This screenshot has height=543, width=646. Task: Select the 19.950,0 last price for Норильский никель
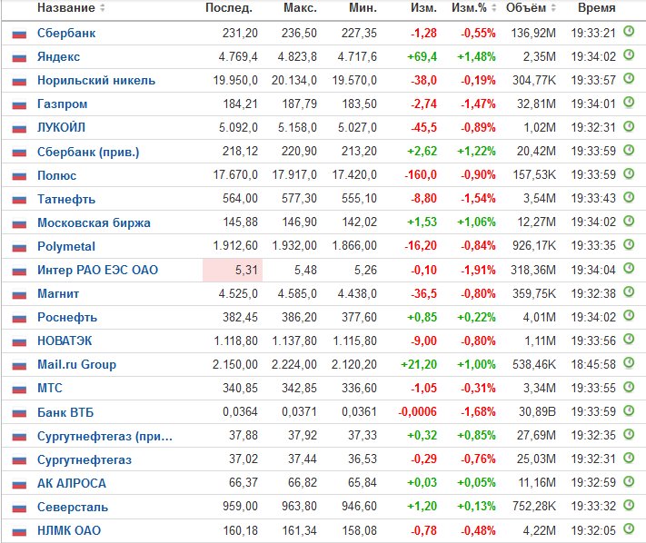[235, 80]
